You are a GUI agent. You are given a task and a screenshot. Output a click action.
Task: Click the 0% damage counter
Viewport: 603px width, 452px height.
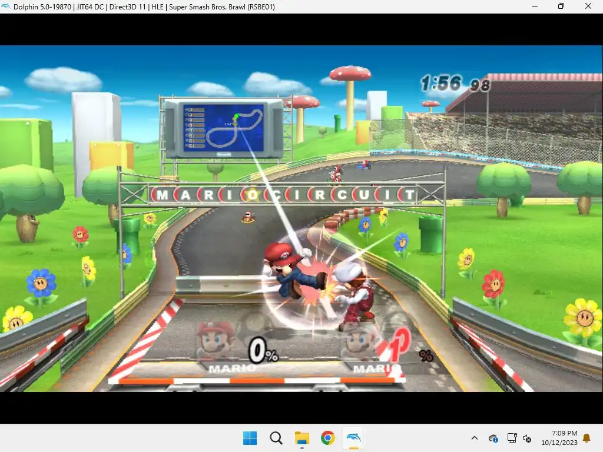(x=263, y=351)
